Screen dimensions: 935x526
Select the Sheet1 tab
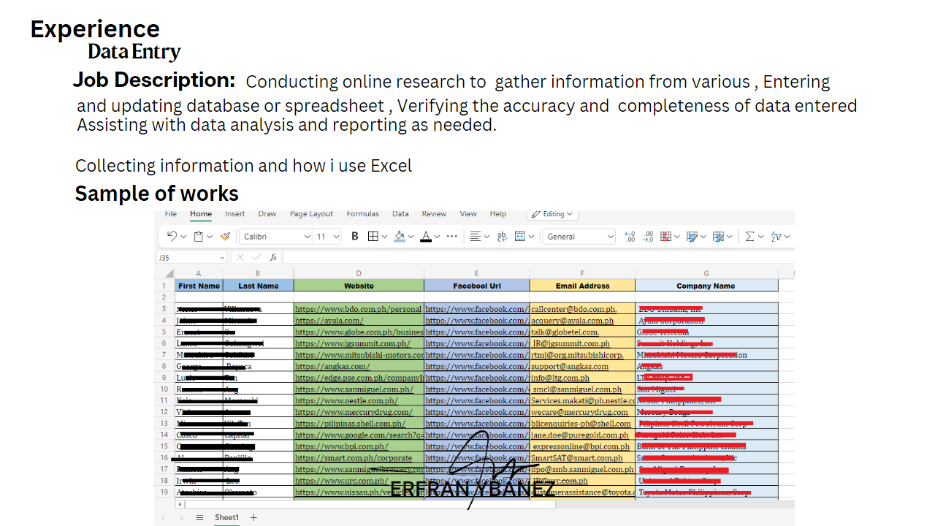point(226,517)
